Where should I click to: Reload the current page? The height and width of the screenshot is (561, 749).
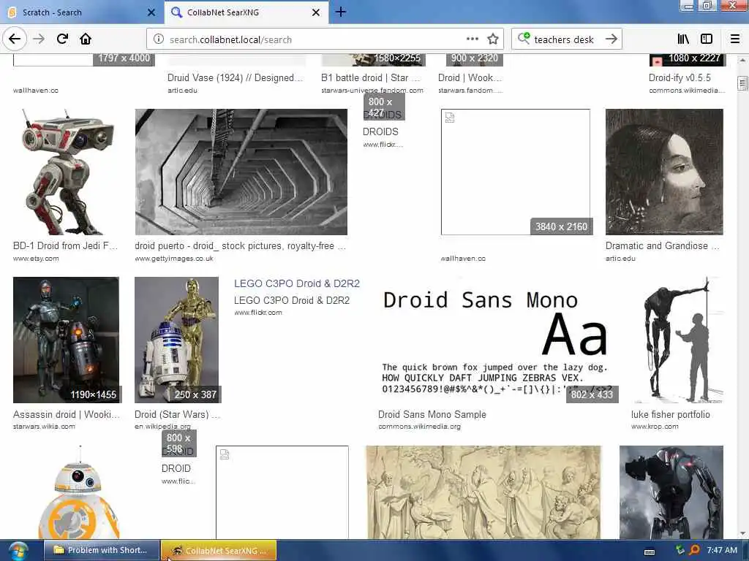click(62, 39)
